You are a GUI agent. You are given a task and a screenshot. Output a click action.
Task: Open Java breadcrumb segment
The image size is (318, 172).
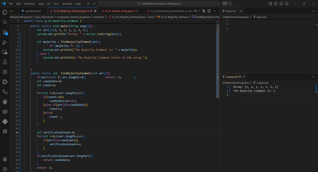pos(151,17)
